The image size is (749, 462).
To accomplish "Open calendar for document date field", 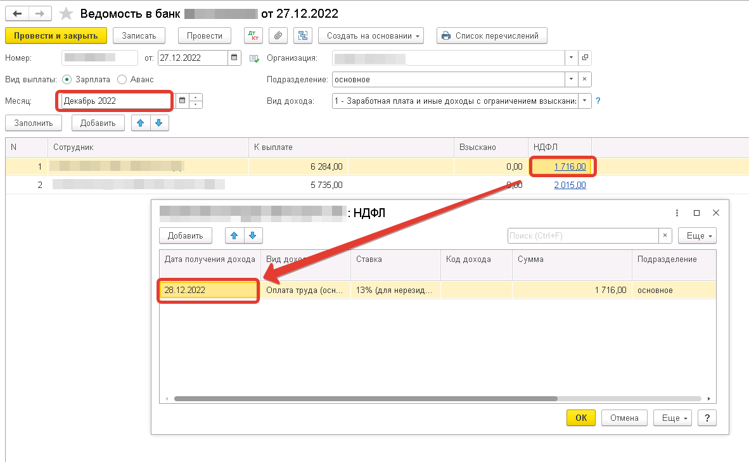I will click(234, 58).
